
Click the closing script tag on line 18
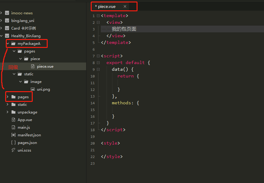[x=113, y=130]
